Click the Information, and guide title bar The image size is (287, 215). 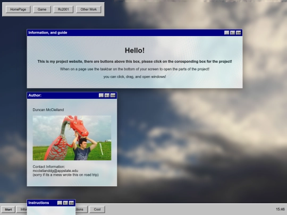point(134,33)
